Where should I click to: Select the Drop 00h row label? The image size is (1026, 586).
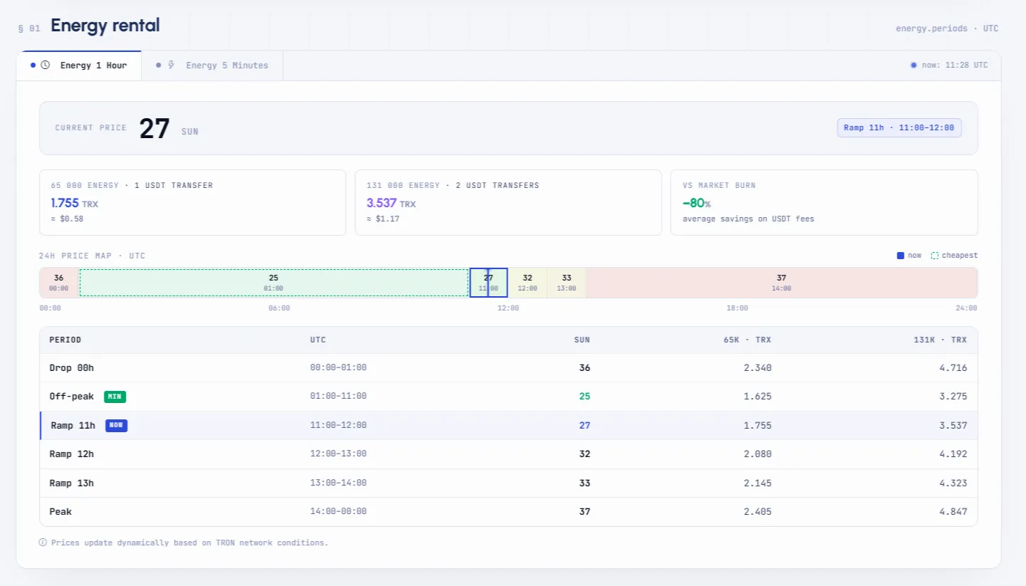click(x=71, y=368)
